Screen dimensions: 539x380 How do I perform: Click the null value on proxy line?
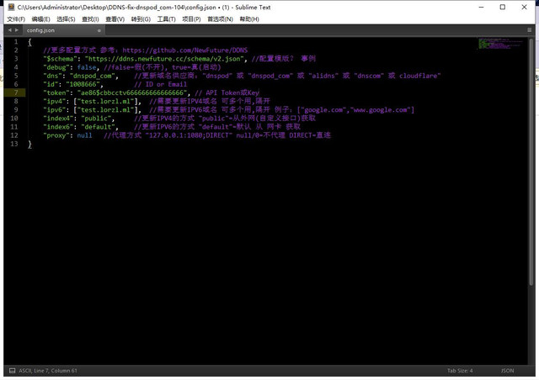click(x=84, y=135)
